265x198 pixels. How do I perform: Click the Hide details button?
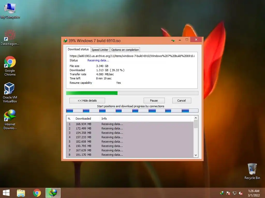coord(87,101)
